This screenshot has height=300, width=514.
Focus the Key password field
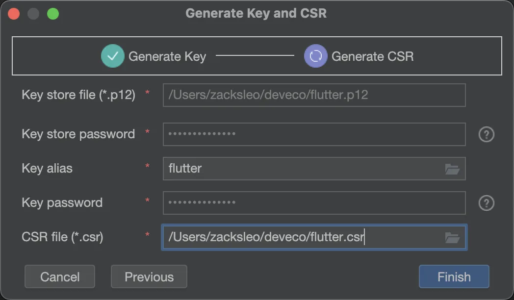(314, 203)
